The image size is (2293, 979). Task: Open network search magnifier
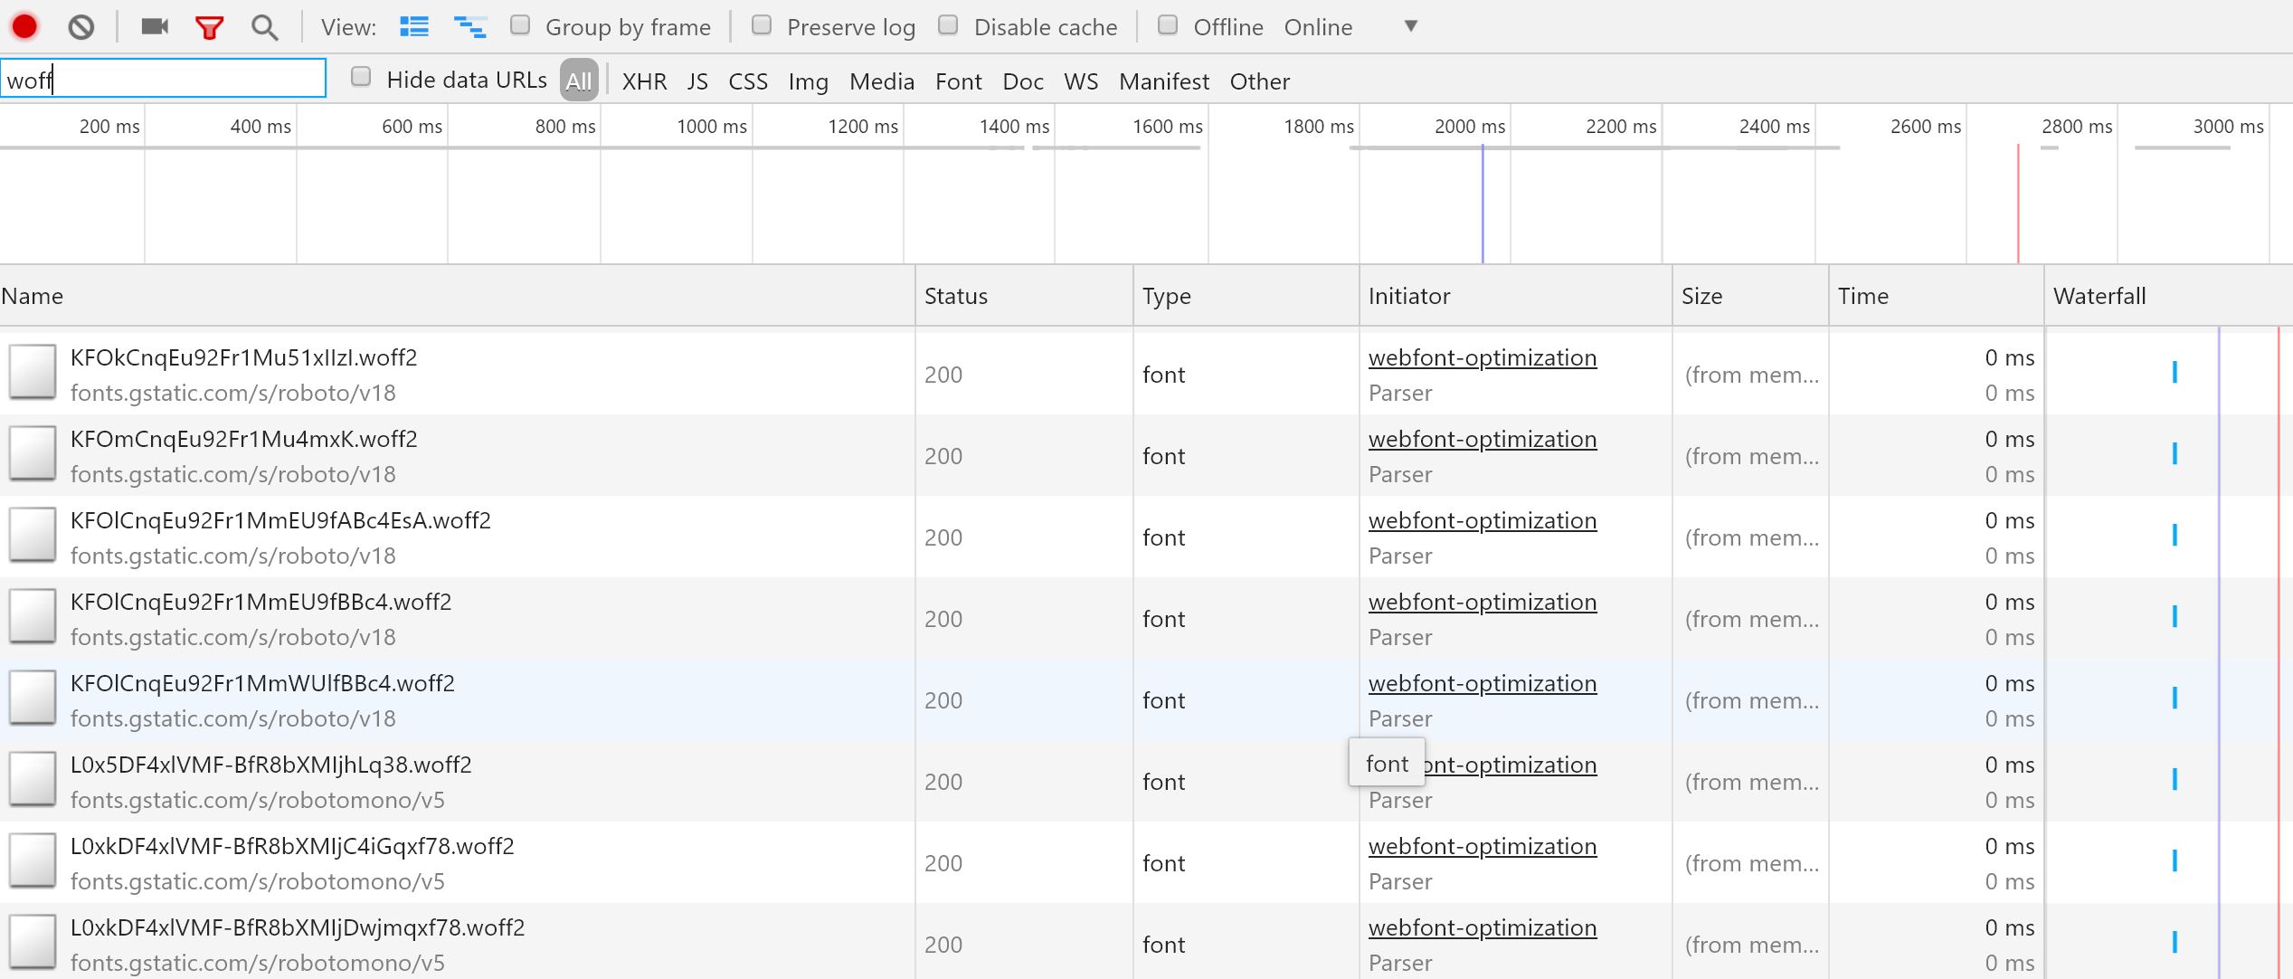264,27
